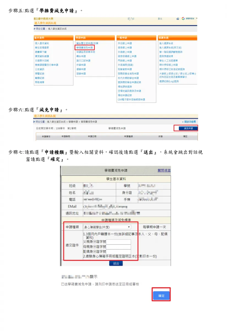The width and height of the screenshot is (227, 331).
Task: Click the Google translate G icon
Action: point(183,18)
